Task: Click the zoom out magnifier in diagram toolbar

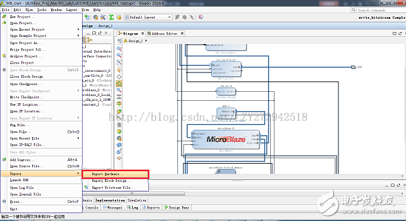Action: (x=119, y=55)
